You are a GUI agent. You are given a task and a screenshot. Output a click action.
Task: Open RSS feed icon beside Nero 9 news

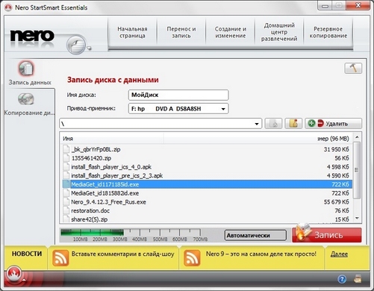point(192,258)
